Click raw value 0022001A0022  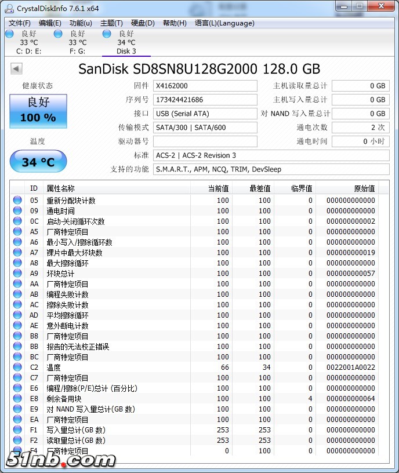351,367
